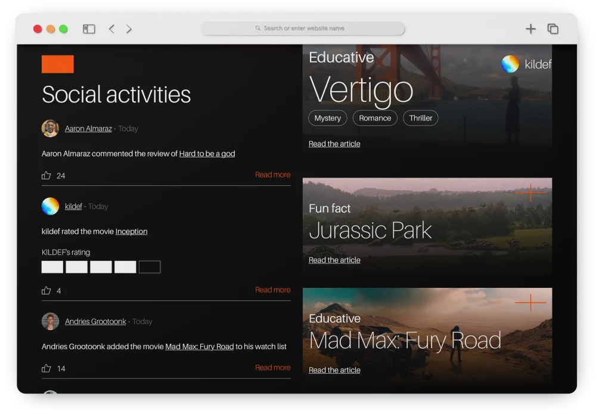Show tab overview icon in toolbar

552,29
